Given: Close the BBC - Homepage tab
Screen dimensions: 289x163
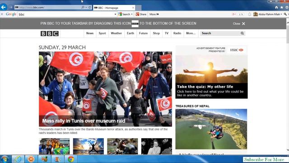Looking at the screenshot, I should point(133,8).
